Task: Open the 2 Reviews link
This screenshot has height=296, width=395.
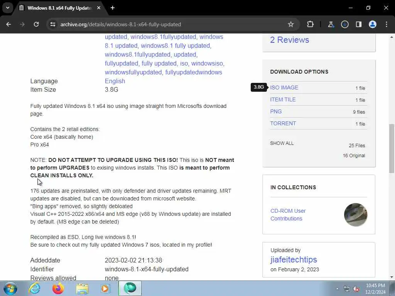Action: pyautogui.click(x=289, y=40)
